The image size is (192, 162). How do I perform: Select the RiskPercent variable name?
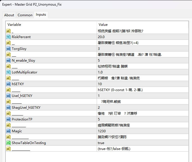(21, 37)
